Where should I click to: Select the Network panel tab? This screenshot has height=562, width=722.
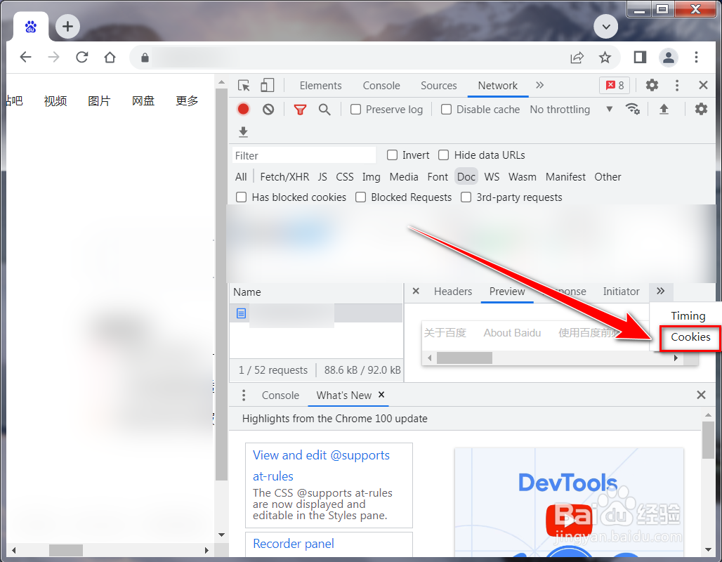pos(498,86)
